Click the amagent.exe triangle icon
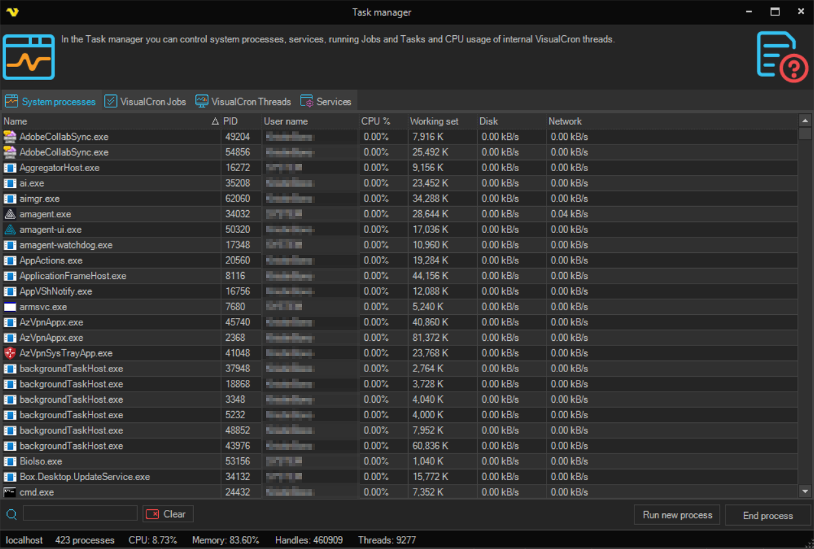 [x=10, y=214]
